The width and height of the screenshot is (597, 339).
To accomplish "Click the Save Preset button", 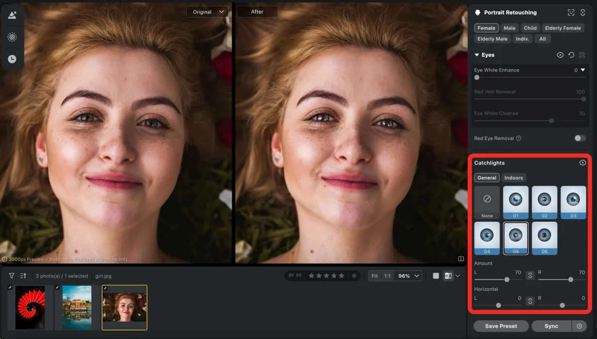I will click(501, 326).
